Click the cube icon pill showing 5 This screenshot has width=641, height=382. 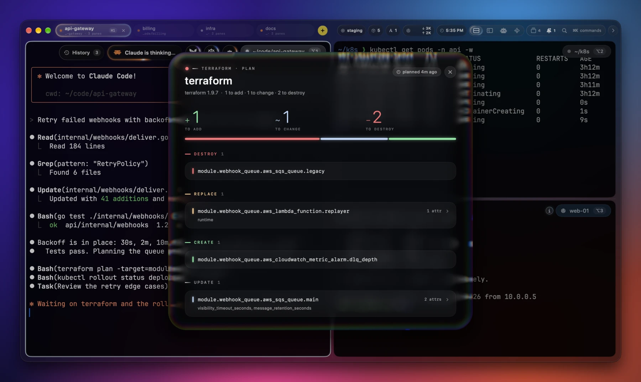[x=375, y=31]
